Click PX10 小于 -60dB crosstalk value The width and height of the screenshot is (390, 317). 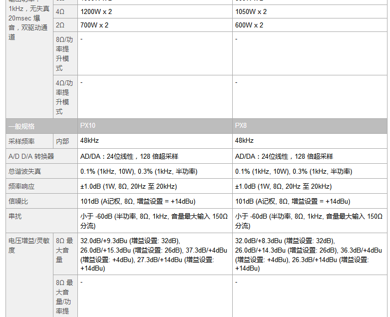[x=154, y=221]
